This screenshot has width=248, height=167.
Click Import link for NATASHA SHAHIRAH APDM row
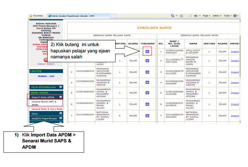[x=235, y=116]
